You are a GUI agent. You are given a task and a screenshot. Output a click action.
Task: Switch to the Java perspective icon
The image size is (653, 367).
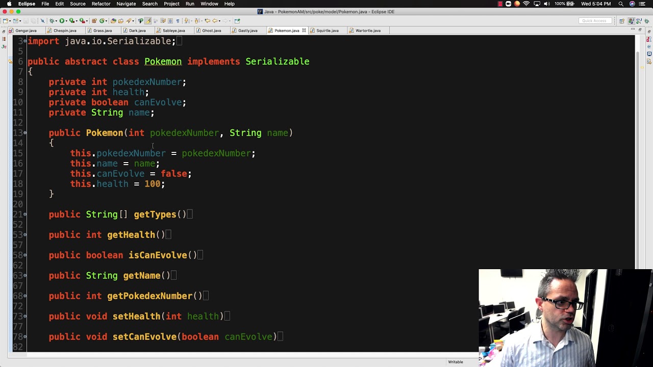pos(631,20)
